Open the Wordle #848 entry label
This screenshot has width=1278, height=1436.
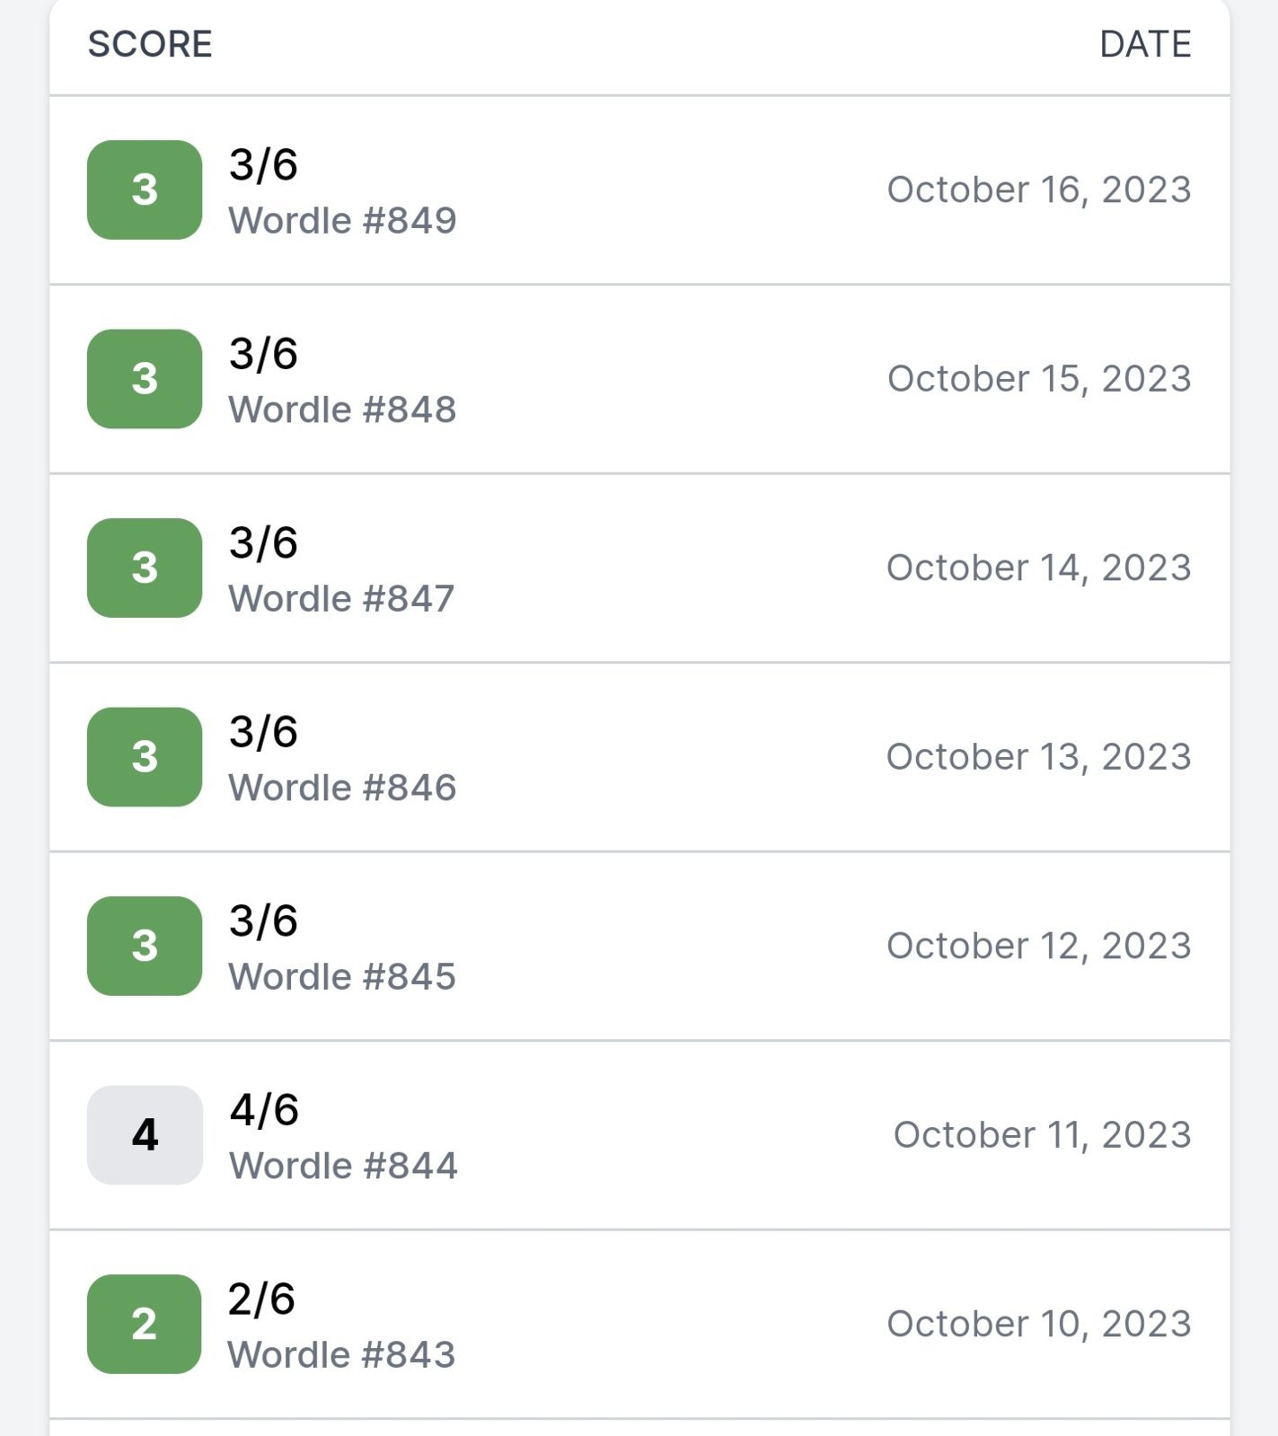pyautogui.click(x=342, y=410)
